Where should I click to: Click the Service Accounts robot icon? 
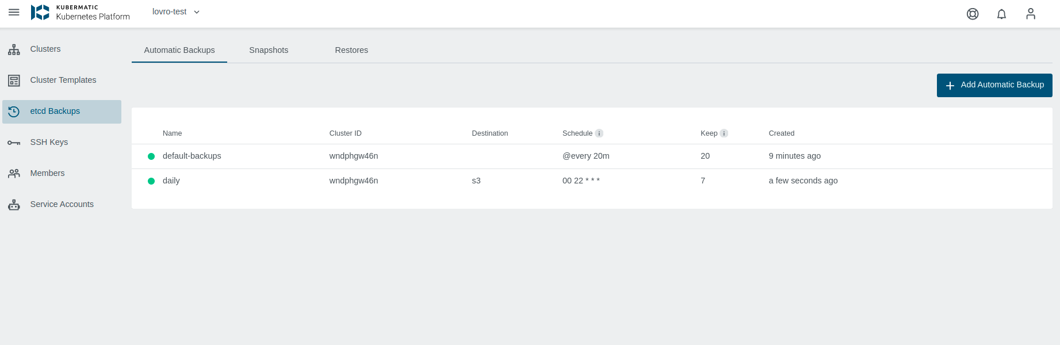[14, 205]
